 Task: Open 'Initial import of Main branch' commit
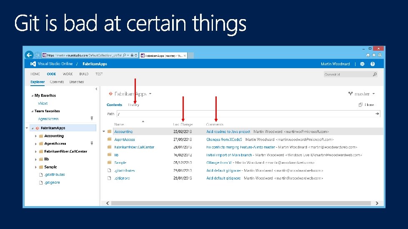point(229,155)
